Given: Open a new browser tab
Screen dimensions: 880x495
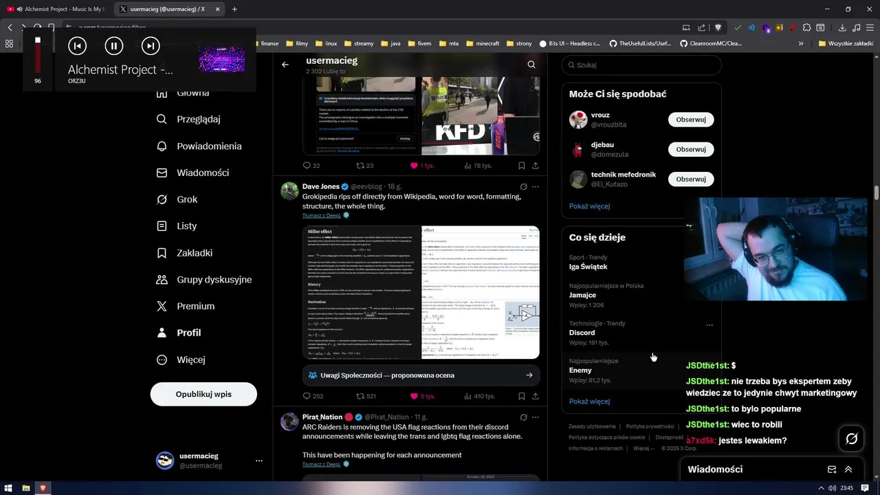Looking at the screenshot, I should 234,9.
